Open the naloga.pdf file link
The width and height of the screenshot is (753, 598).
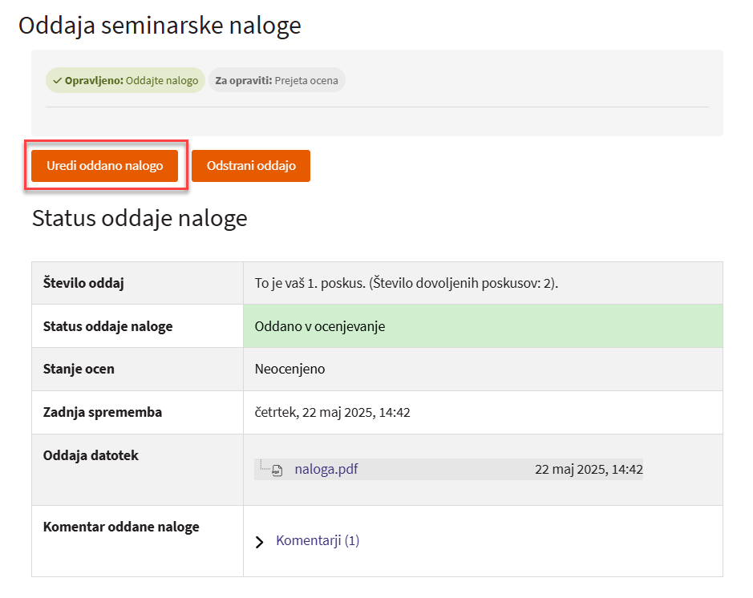(x=326, y=470)
